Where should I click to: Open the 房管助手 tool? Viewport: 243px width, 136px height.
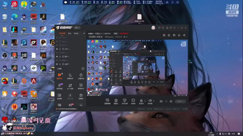pyautogui.click(x=70, y=76)
